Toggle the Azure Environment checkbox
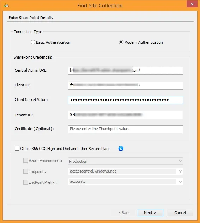 click(x=25, y=161)
